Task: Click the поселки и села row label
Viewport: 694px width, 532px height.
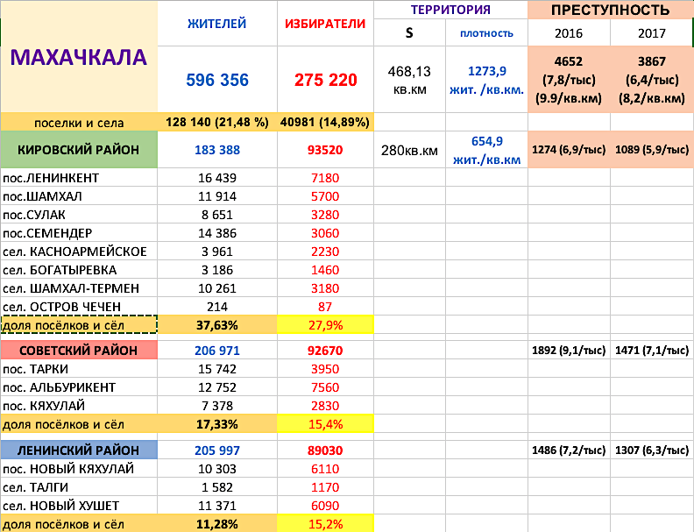Action: [x=79, y=122]
